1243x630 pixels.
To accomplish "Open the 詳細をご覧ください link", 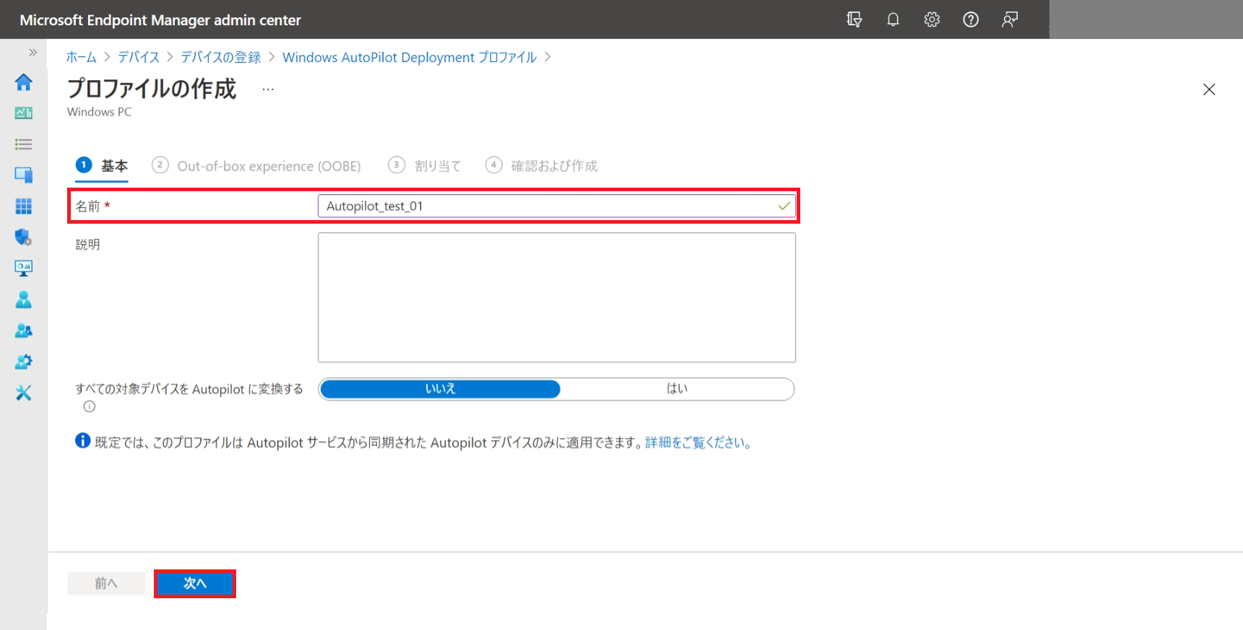I will [699, 442].
